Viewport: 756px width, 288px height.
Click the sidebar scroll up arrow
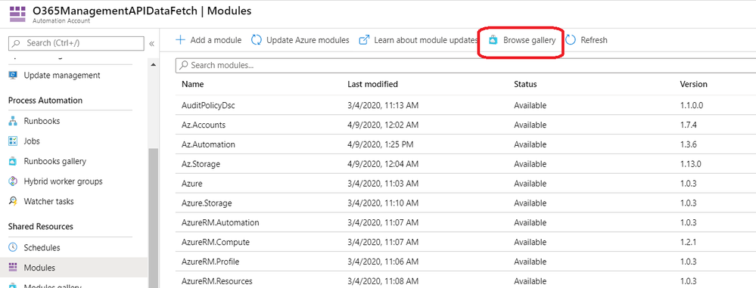tap(154, 64)
